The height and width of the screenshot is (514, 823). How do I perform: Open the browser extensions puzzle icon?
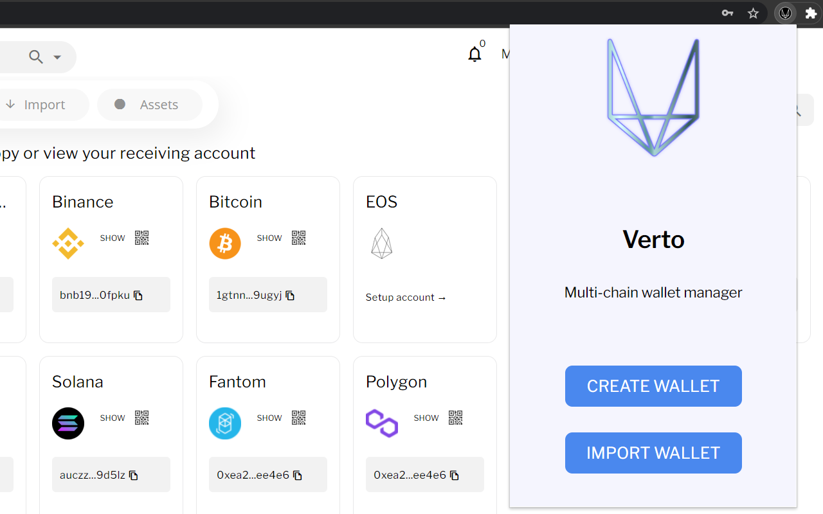click(811, 13)
